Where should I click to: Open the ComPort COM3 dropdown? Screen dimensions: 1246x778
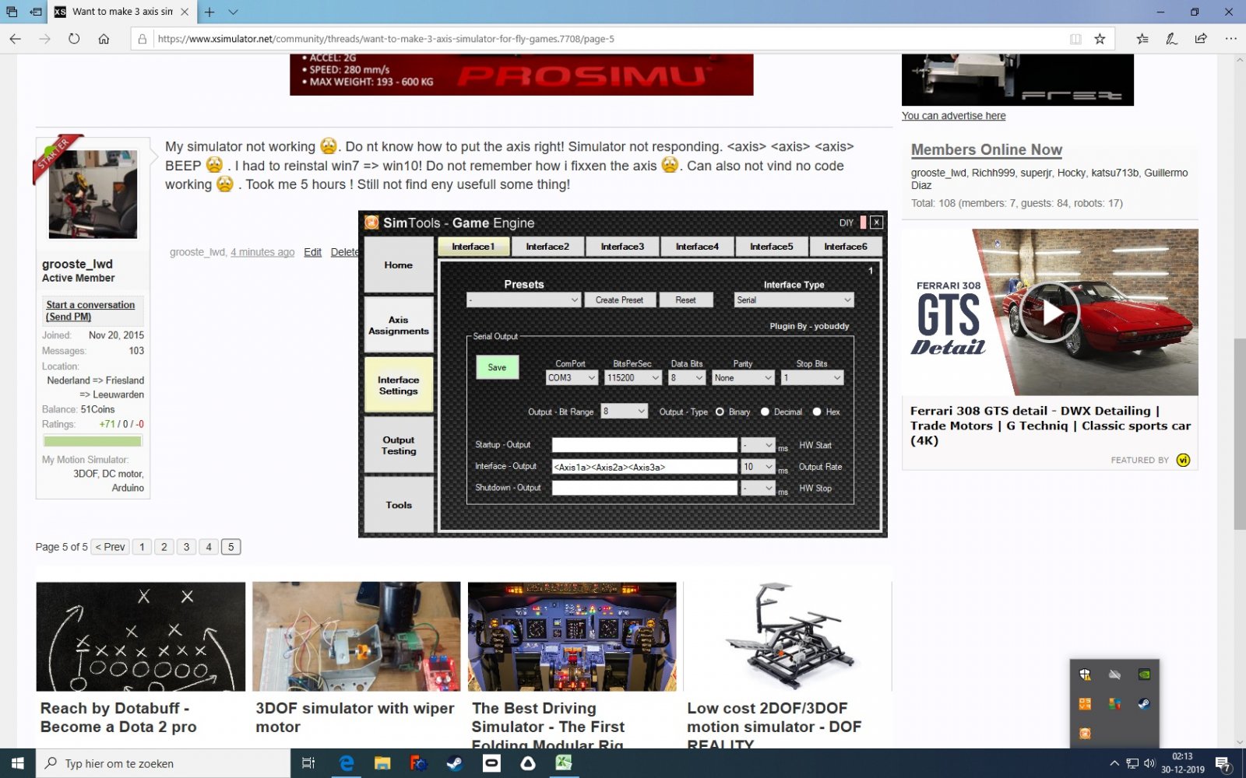coord(572,378)
